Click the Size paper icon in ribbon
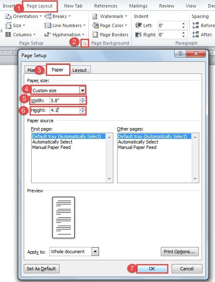This screenshot has width=215, height=282. coord(8,25)
